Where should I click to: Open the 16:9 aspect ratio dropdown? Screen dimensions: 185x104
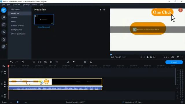166,57
